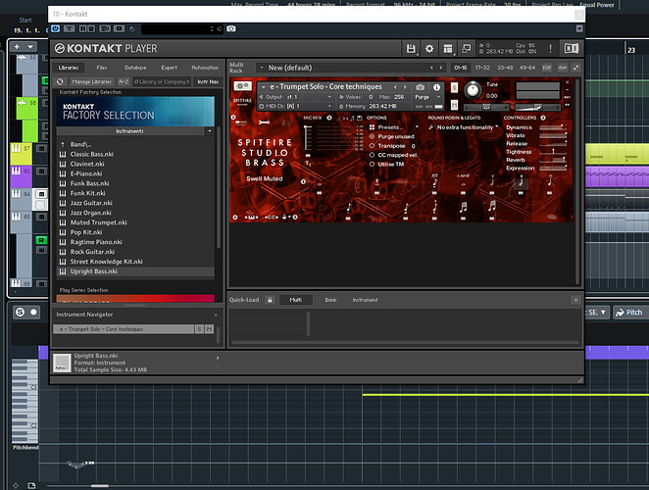Click the exclamation panic button
Screen dimensions: 649x490
click(550, 48)
